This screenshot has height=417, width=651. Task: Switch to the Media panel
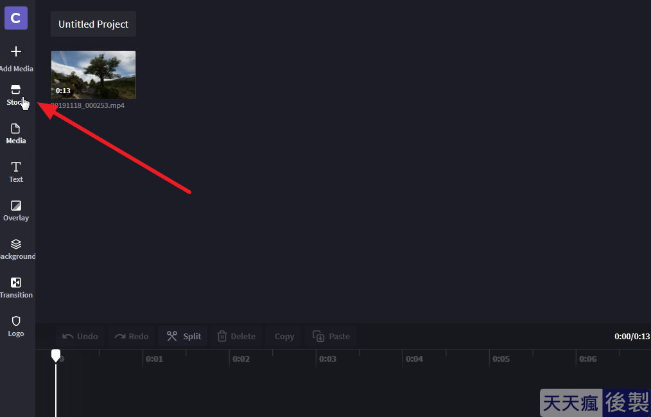16,134
